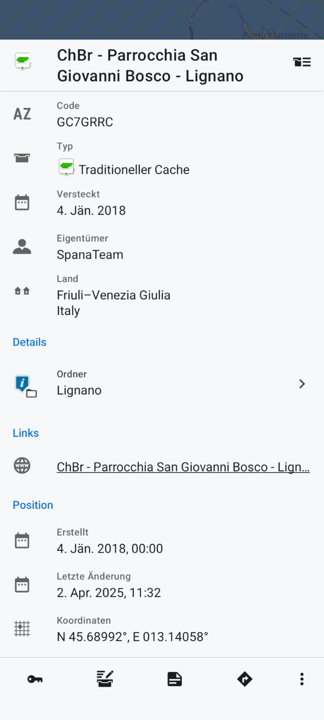Tap the key icon in bottom toolbar

click(x=35, y=679)
